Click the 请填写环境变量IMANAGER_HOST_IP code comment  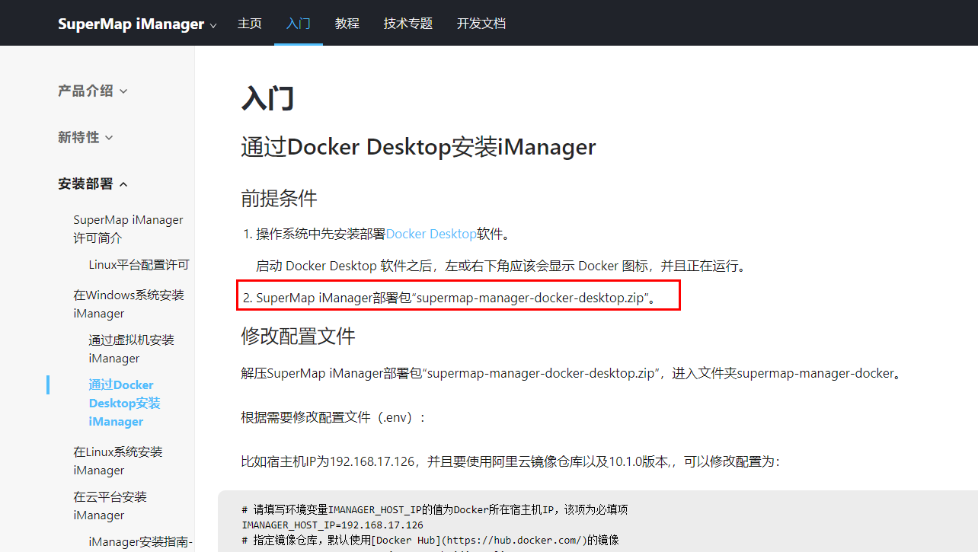click(x=435, y=510)
